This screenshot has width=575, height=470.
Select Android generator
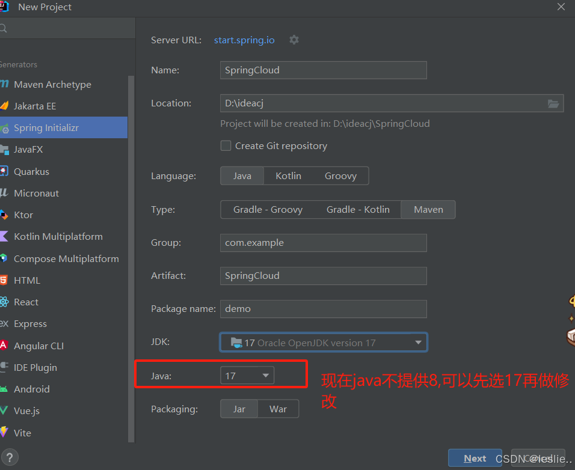64,389
